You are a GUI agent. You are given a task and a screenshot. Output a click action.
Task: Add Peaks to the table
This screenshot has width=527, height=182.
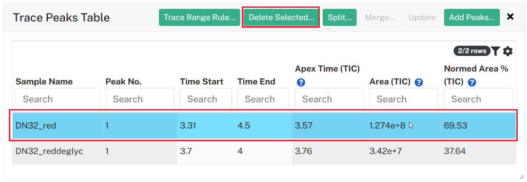471,17
